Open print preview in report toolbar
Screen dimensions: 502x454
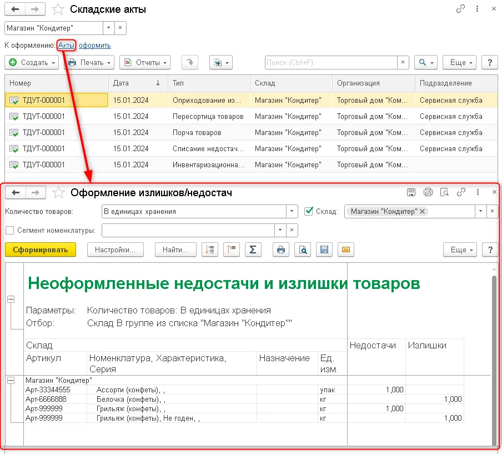click(x=303, y=250)
